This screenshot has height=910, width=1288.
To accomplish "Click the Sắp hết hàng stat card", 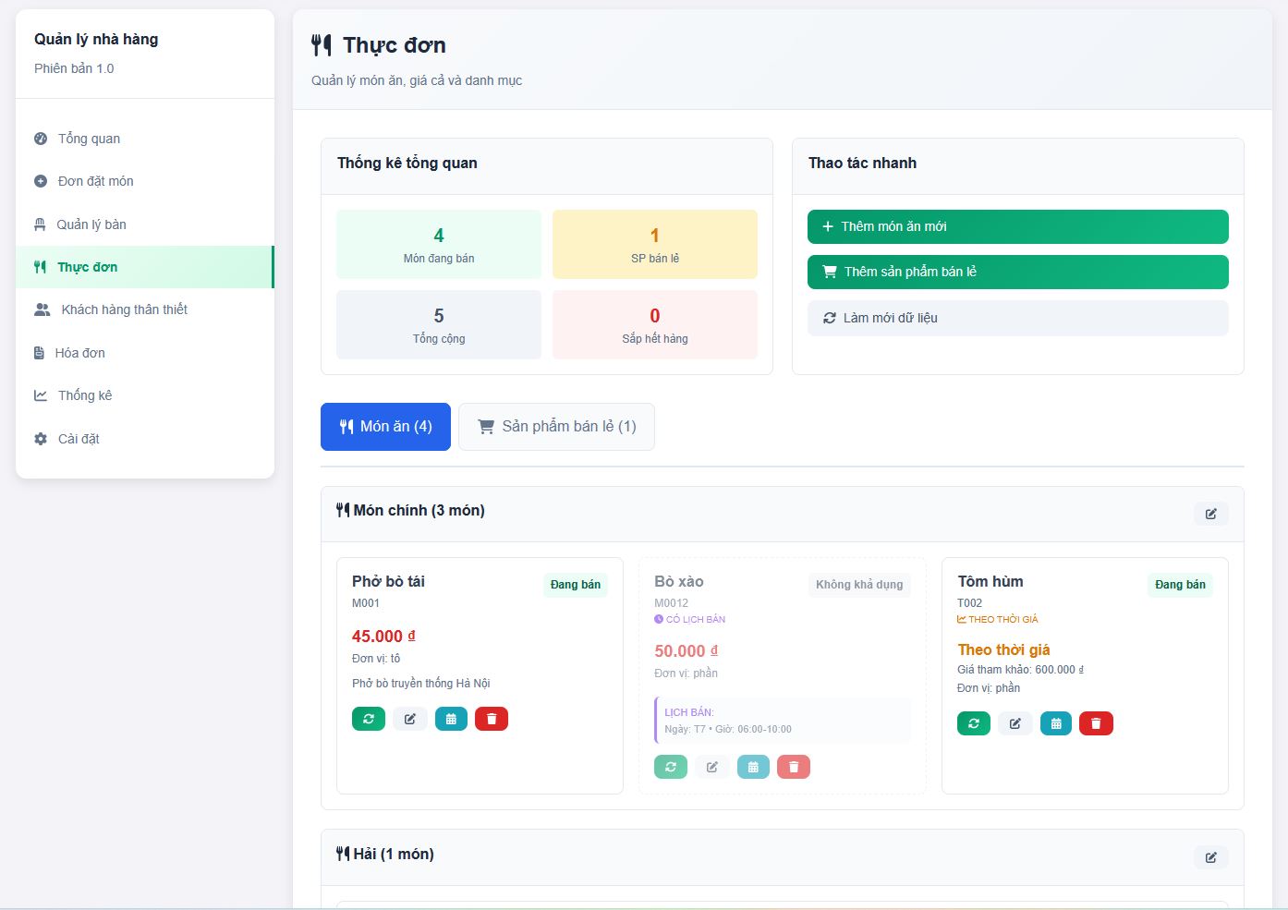I will point(655,324).
